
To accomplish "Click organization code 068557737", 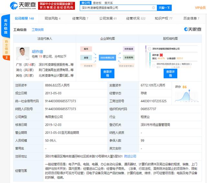I will click(148, 109).
